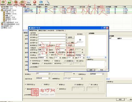This screenshot has width=132, height=102.
Task: Select 出售中的宝贝 folder in the tree
Action: point(9,10)
